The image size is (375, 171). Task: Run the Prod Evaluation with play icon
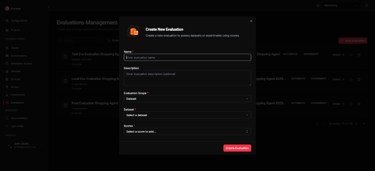point(351,104)
